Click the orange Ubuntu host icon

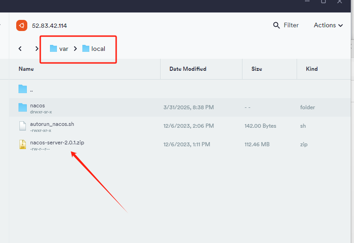(22, 25)
